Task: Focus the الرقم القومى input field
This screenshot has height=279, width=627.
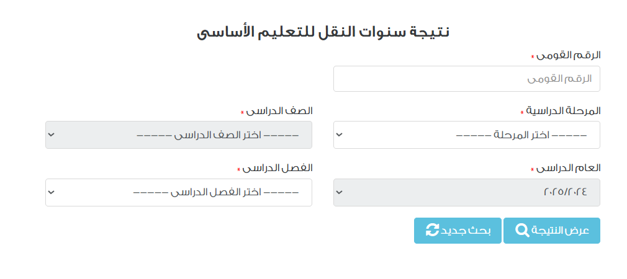Action: click(466, 79)
